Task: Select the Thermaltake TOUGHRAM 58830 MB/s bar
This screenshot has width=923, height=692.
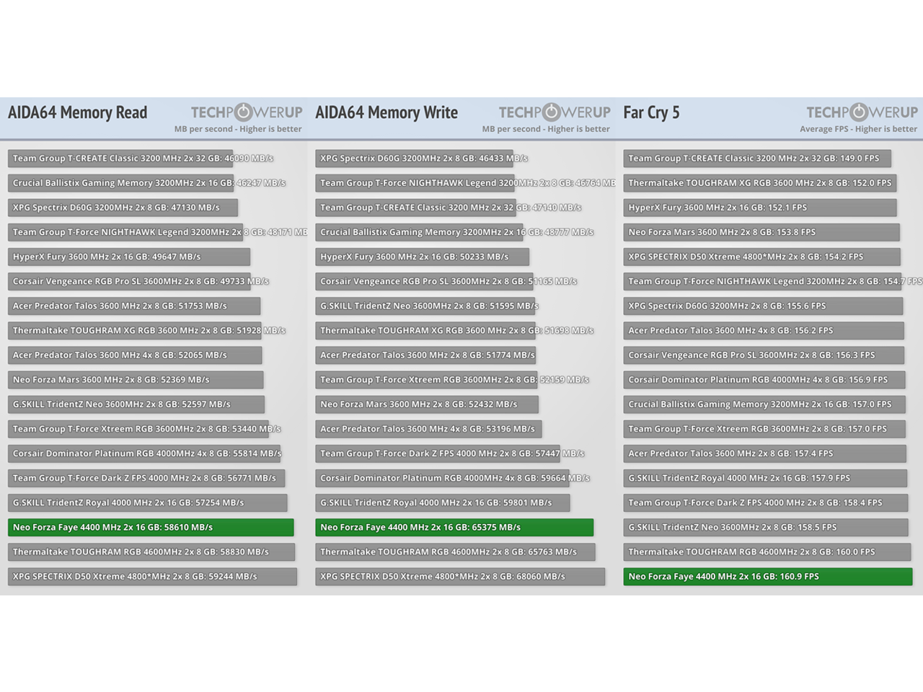Action: click(151, 552)
